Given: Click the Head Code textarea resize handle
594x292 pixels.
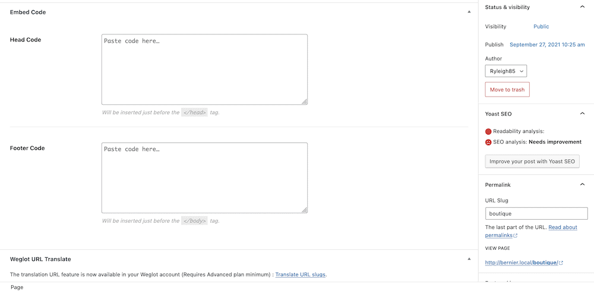Looking at the screenshot, I should coord(304,101).
